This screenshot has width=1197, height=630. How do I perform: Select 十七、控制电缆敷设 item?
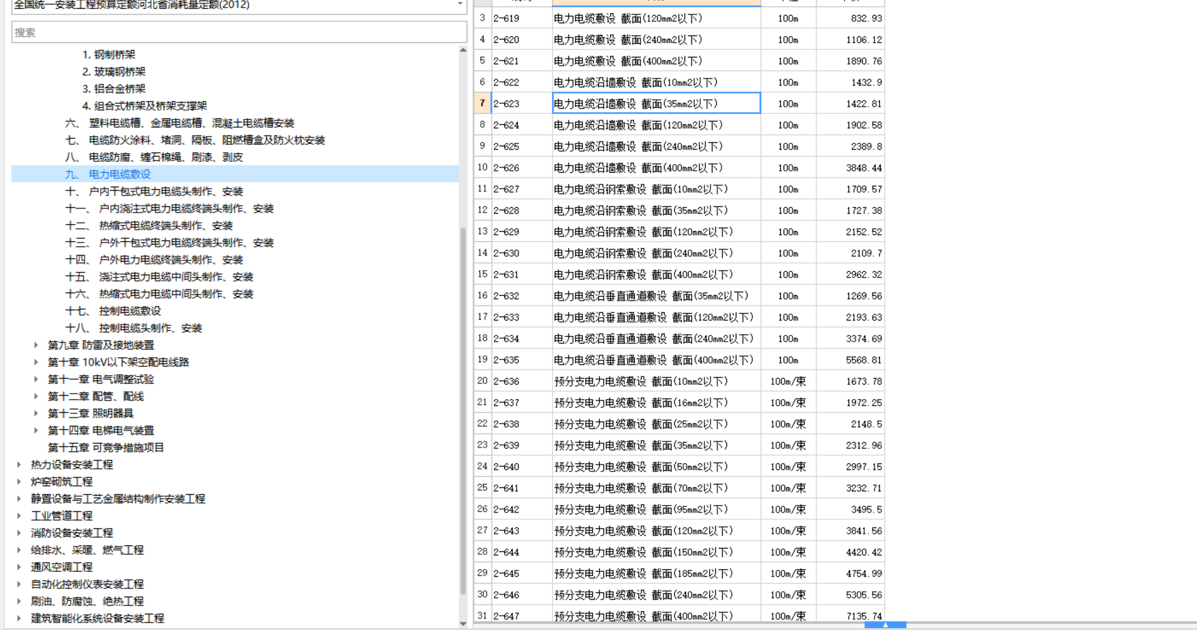[x=113, y=311]
